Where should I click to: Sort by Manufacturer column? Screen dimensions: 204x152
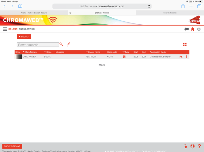(30, 52)
